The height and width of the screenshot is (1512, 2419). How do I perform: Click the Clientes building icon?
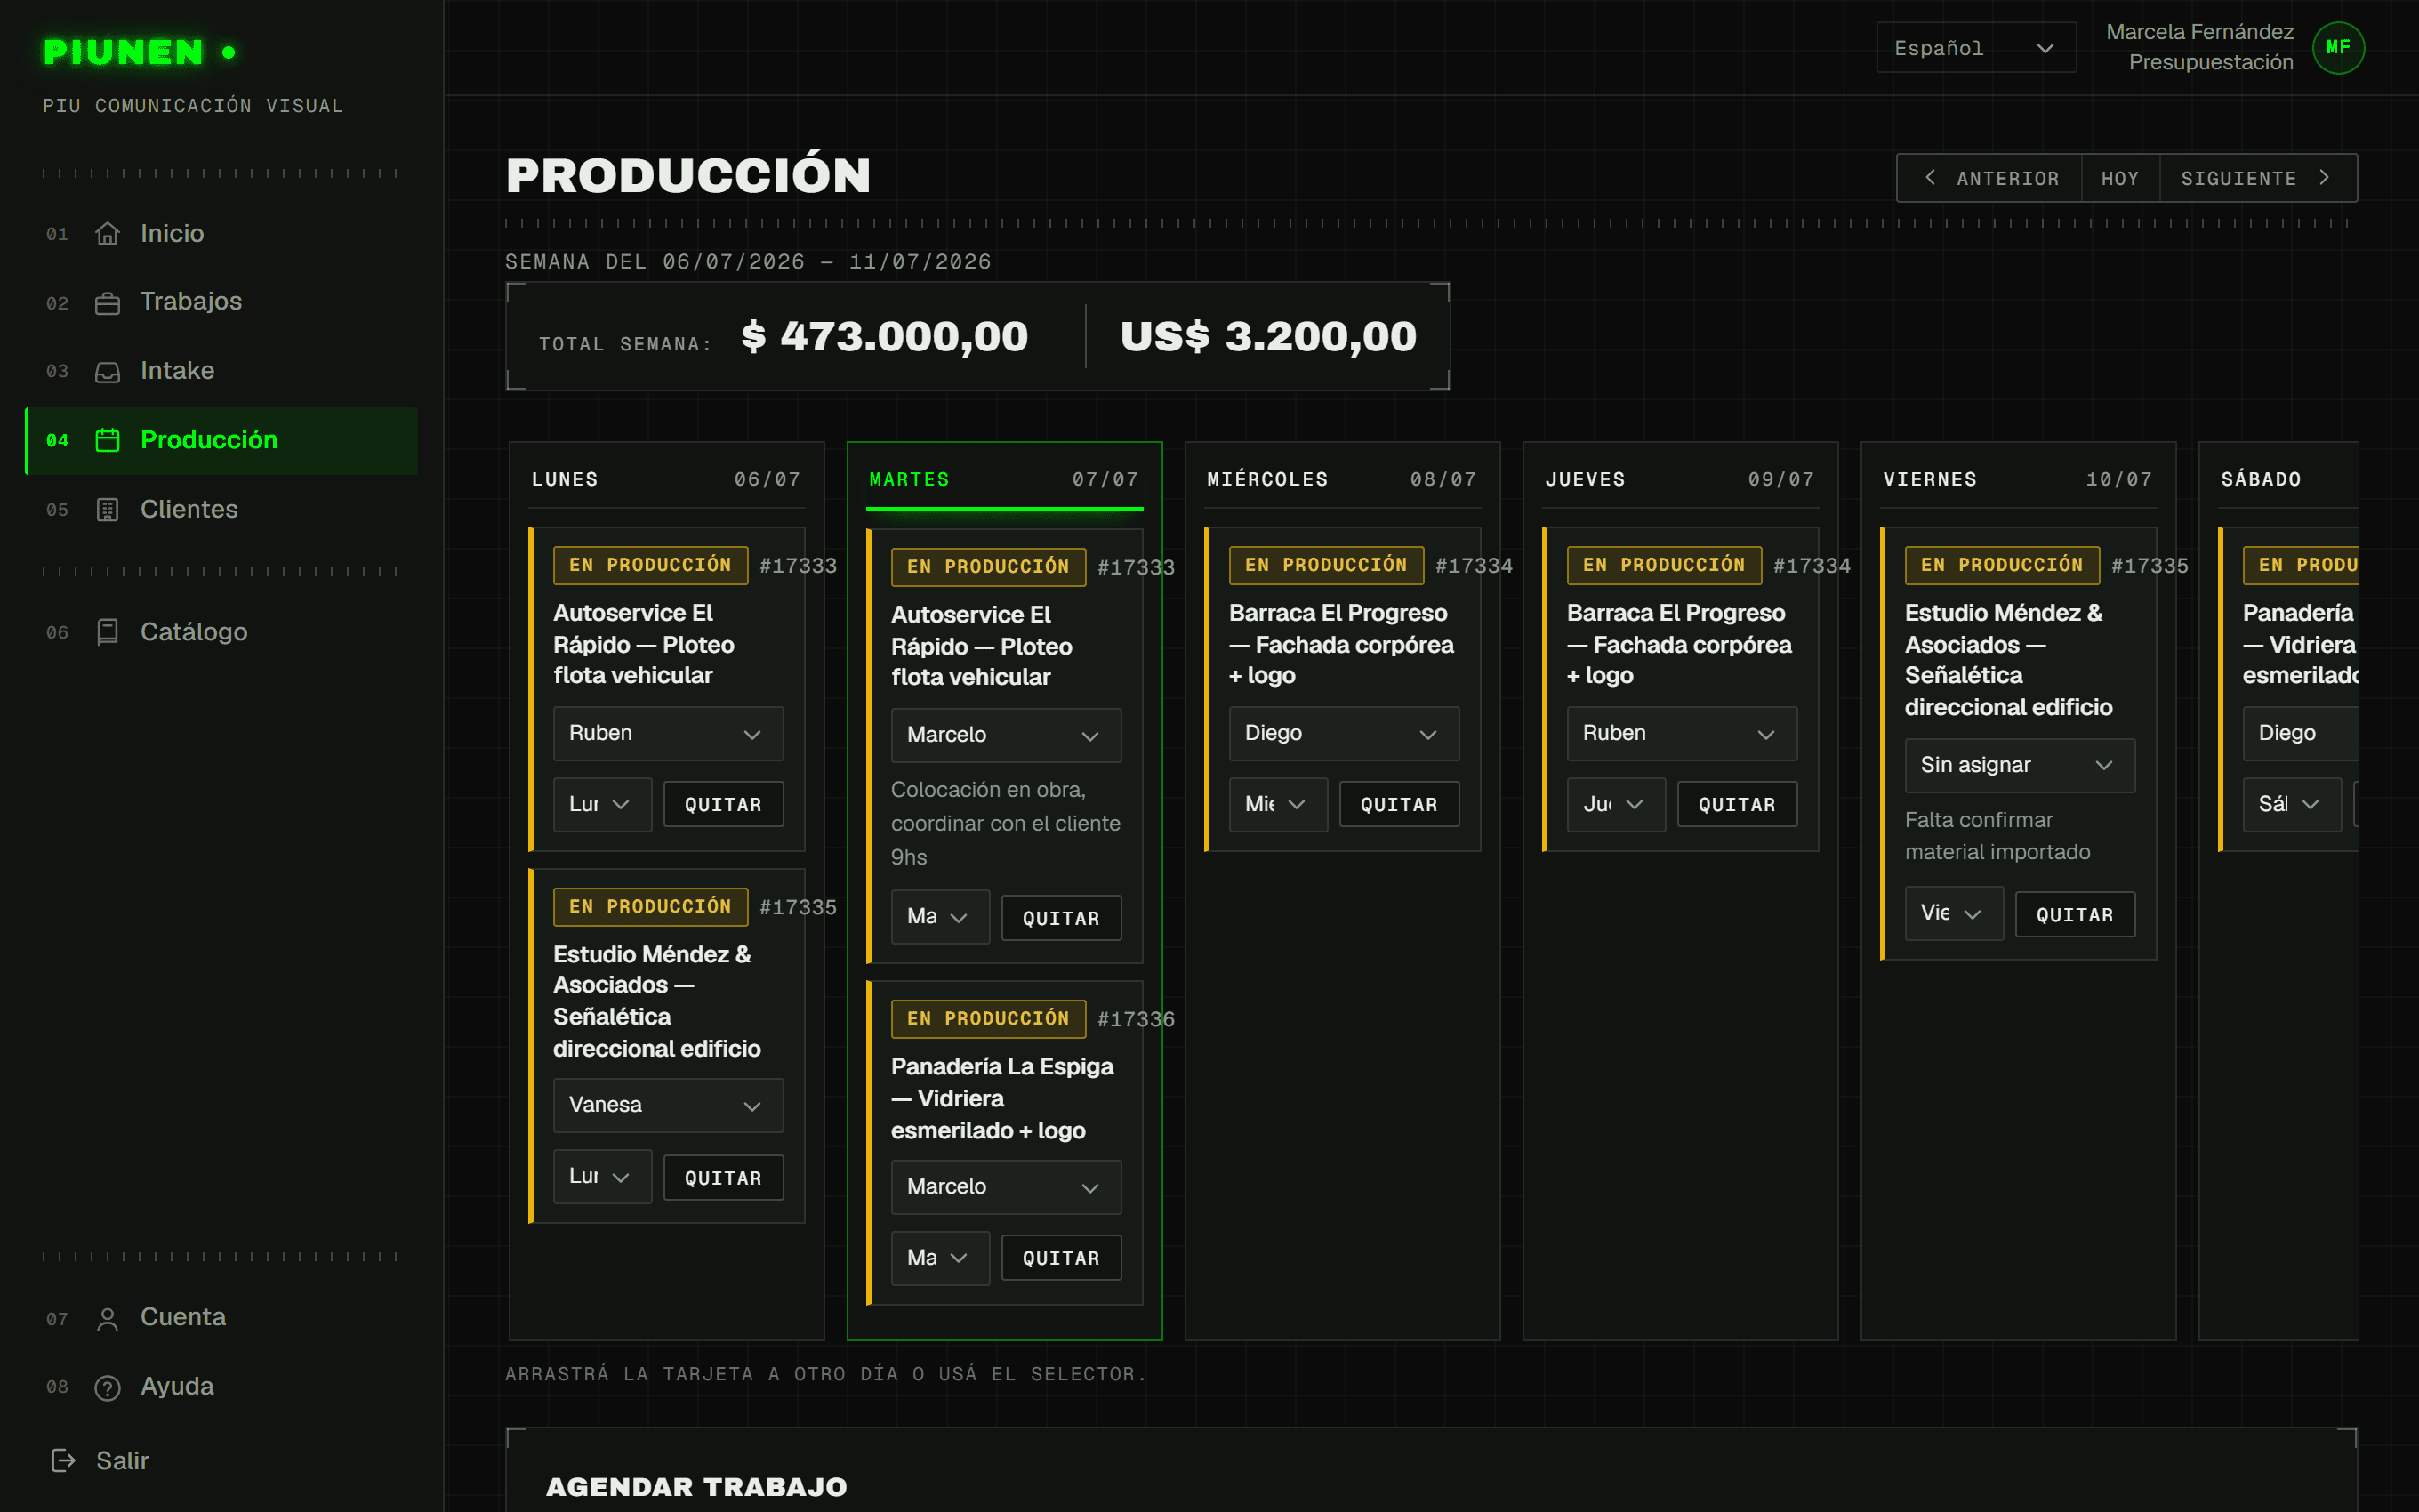click(107, 510)
